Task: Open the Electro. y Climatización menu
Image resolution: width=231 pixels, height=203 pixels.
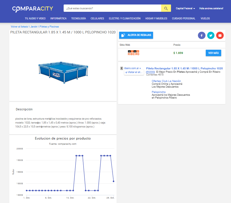Action: pos(125,19)
